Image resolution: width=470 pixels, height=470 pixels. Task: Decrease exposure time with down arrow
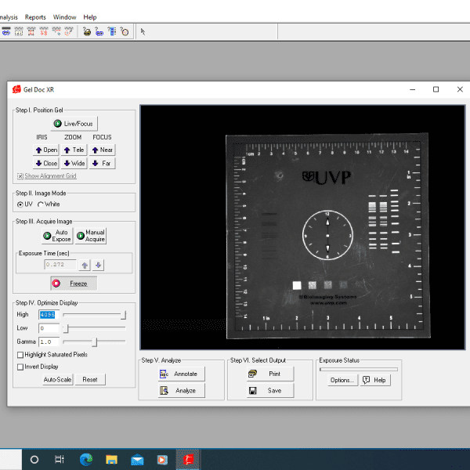coord(99,265)
